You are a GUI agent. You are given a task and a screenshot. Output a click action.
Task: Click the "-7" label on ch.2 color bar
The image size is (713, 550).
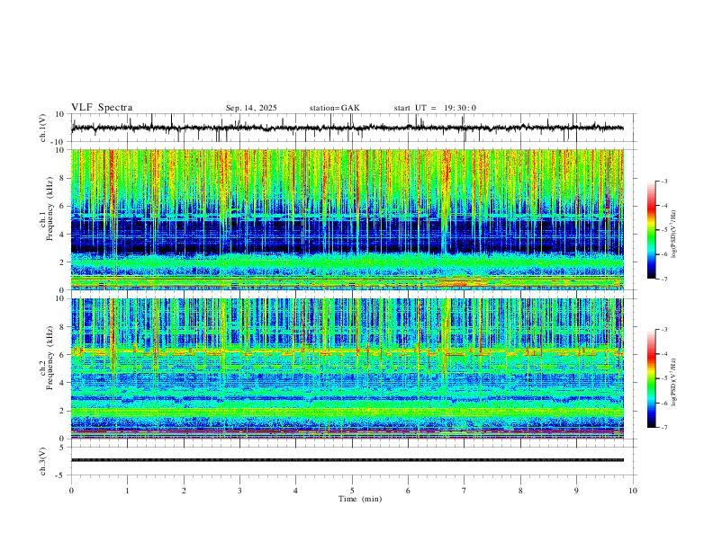coord(664,428)
